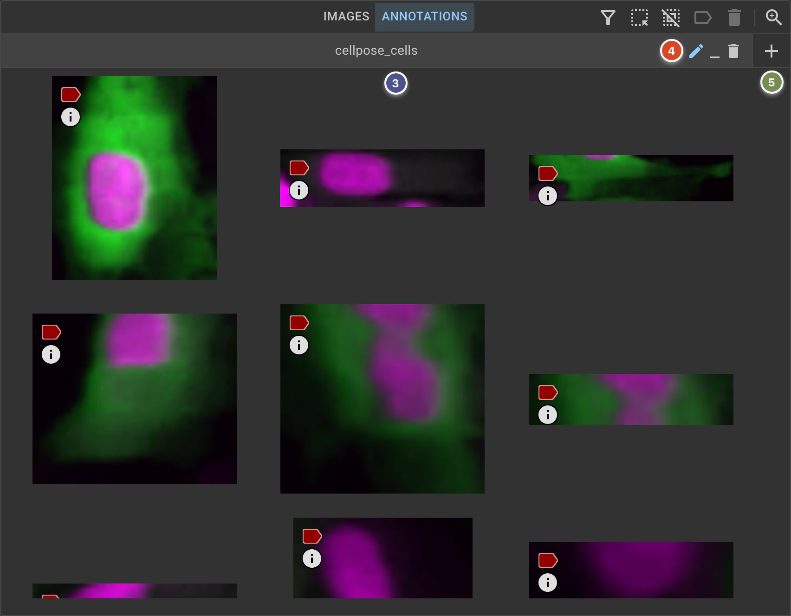Click red tag on large green cell thumbnail
This screenshot has width=791, height=616.
[71, 95]
